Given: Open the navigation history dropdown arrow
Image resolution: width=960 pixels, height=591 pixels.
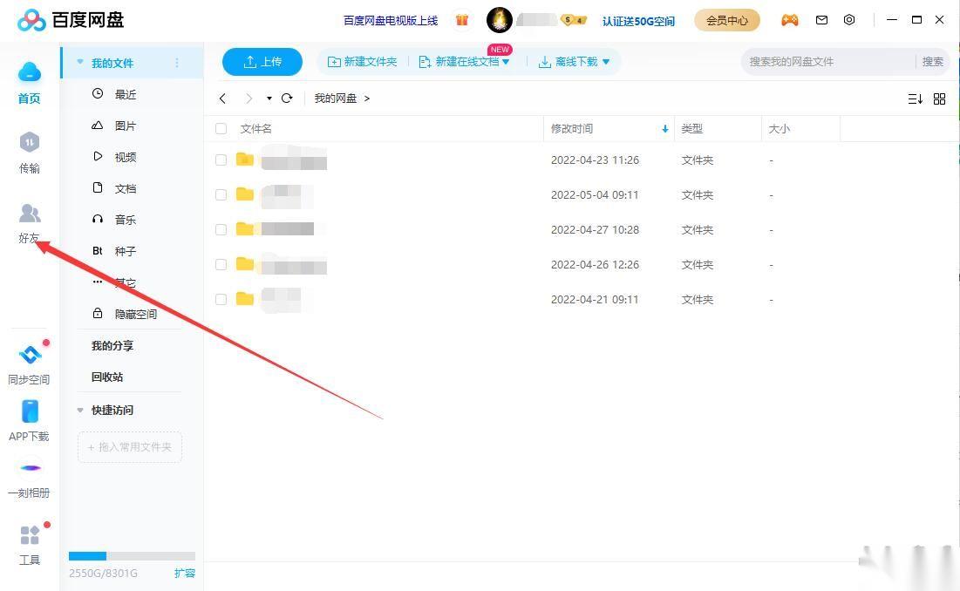Looking at the screenshot, I should [269, 98].
